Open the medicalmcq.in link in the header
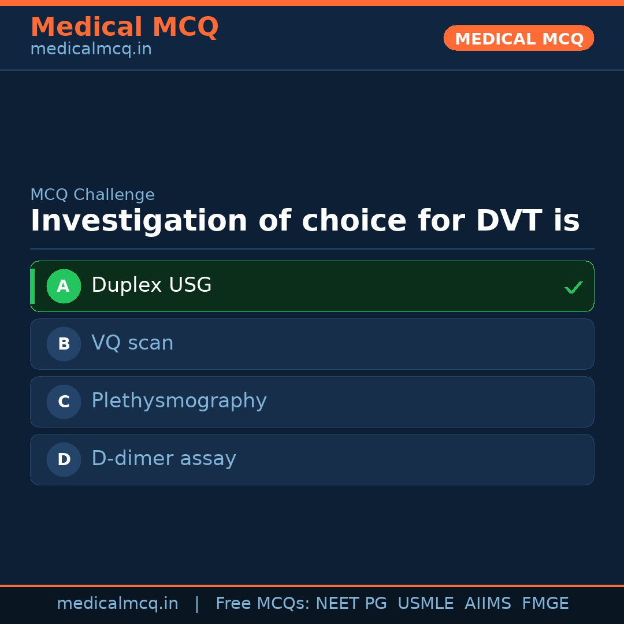624x624 pixels. point(91,50)
